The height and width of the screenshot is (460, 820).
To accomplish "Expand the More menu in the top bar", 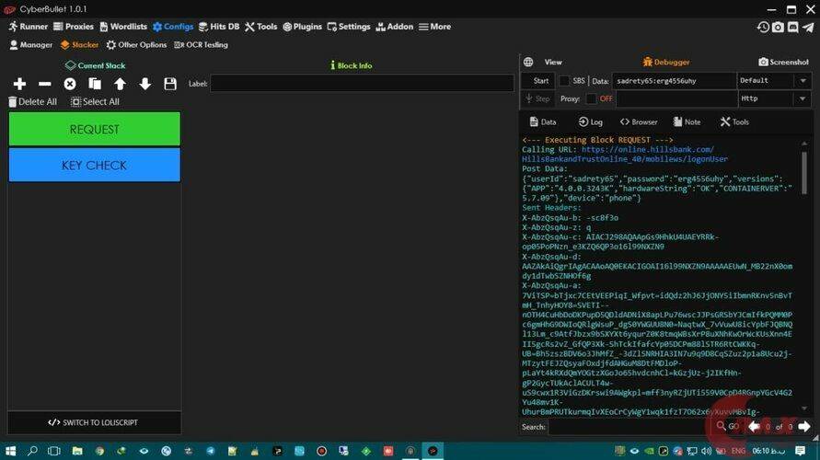I will [434, 27].
